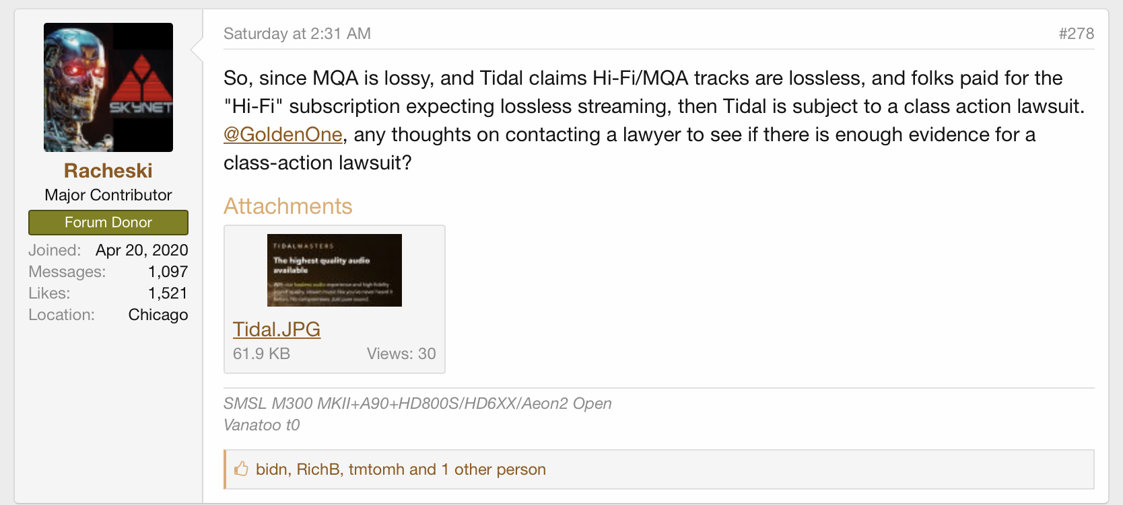Screen dimensions: 1123x505
Task: Click the Apr 20, 2020 join date
Action: [x=142, y=250]
